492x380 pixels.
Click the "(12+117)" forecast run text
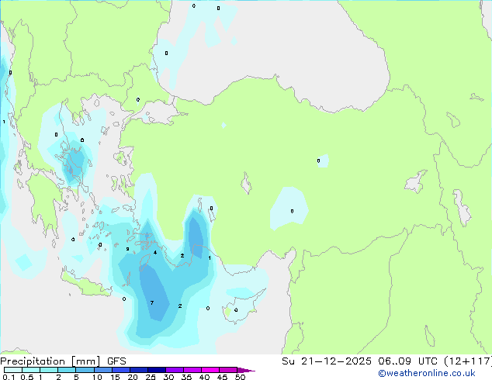click(468, 361)
